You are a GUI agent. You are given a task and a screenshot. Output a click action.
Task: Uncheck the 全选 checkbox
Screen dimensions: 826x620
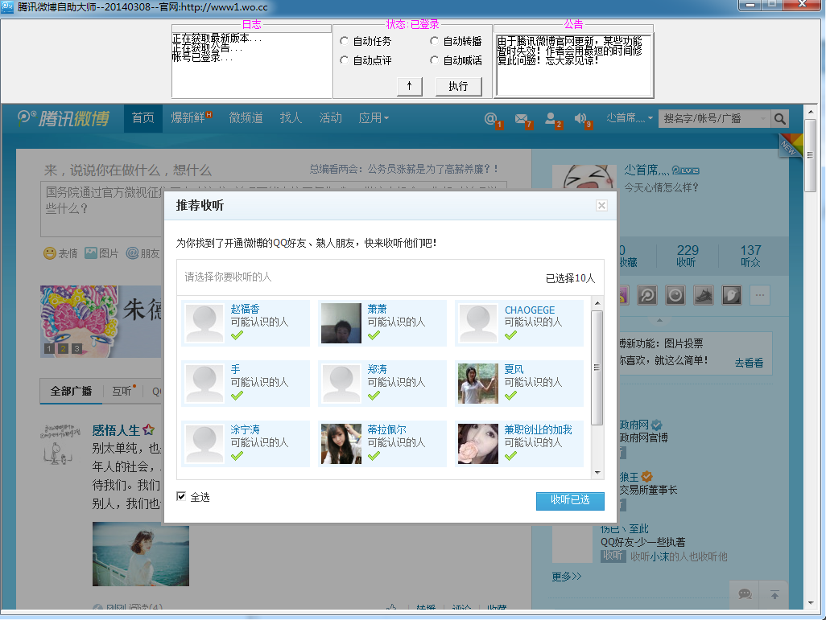tap(181, 496)
